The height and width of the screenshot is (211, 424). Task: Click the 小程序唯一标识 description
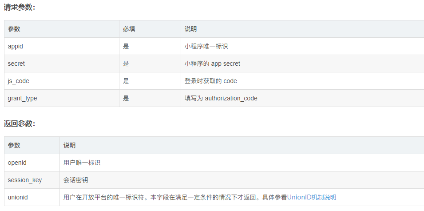point(206,46)
